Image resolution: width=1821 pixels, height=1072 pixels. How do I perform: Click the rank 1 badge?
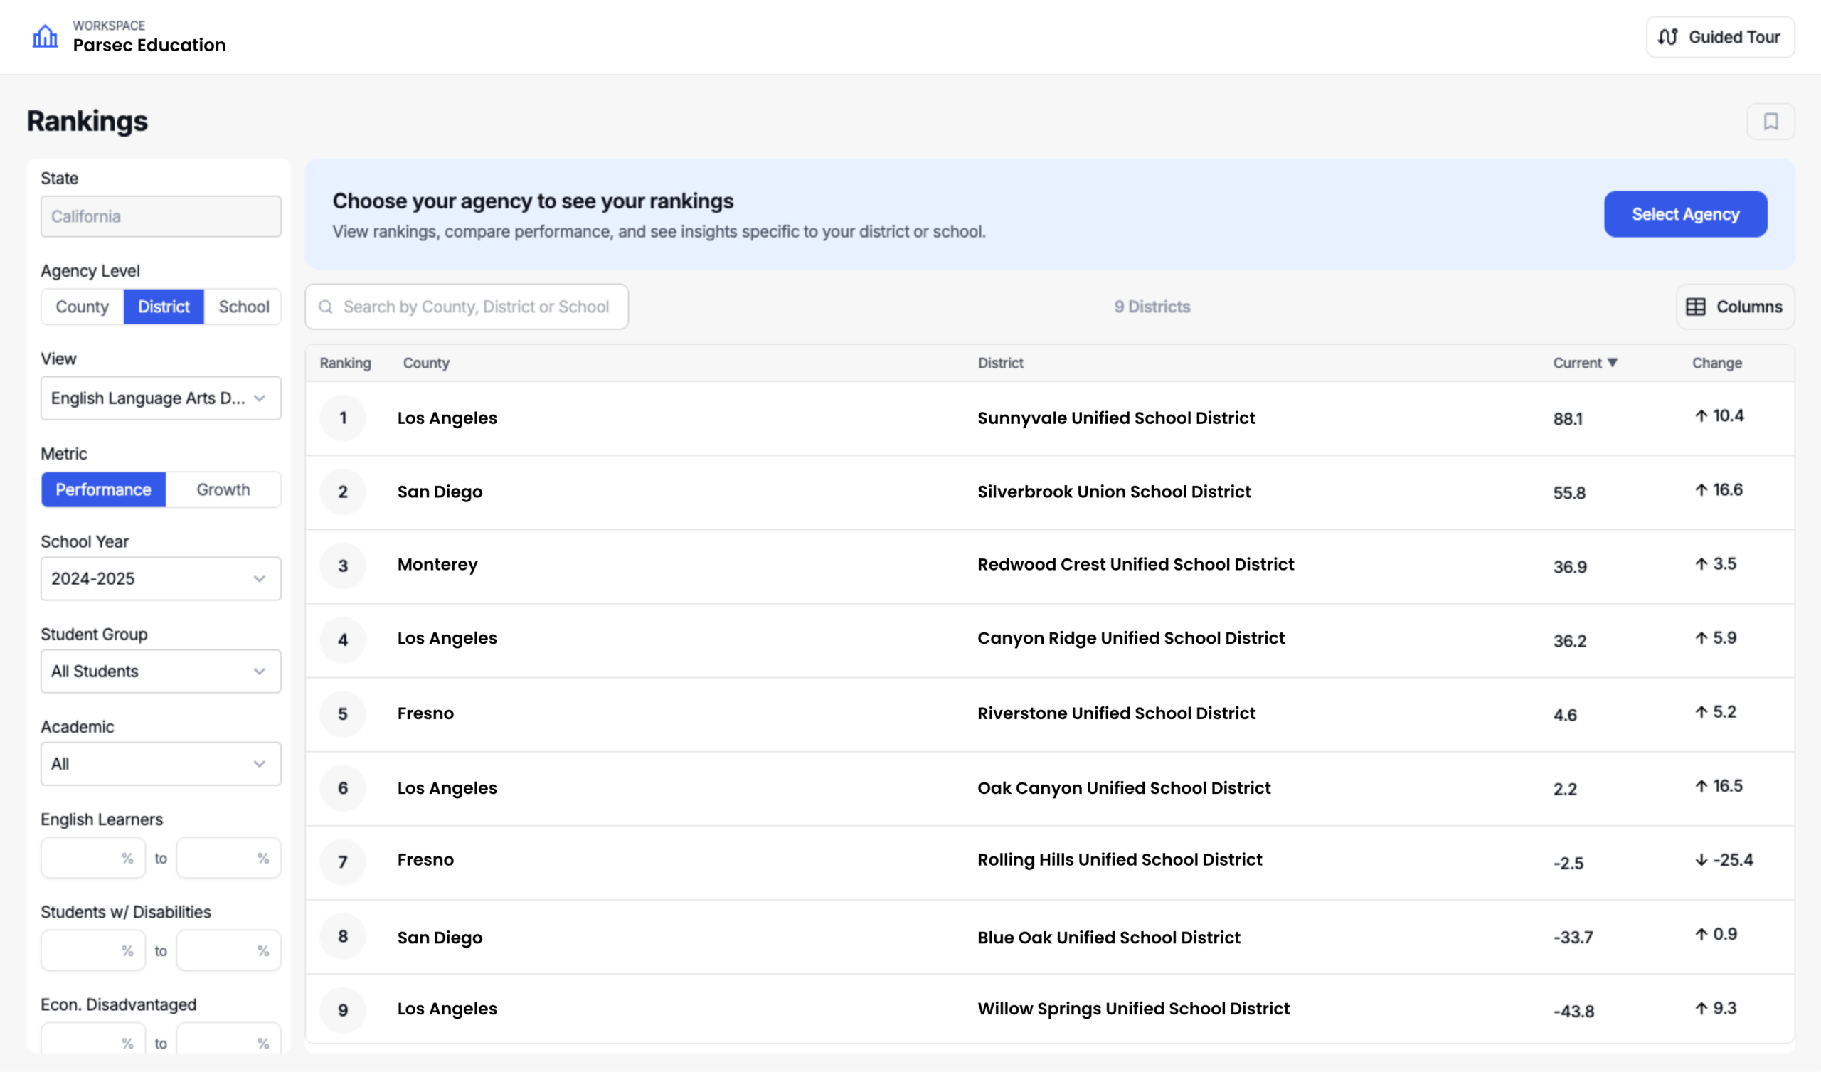click(343, 418)
